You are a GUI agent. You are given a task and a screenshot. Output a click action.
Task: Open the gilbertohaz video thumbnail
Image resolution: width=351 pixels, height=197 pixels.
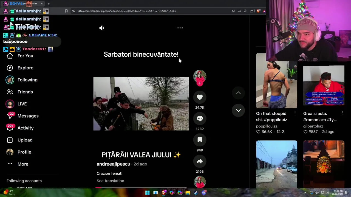point(324,85)
